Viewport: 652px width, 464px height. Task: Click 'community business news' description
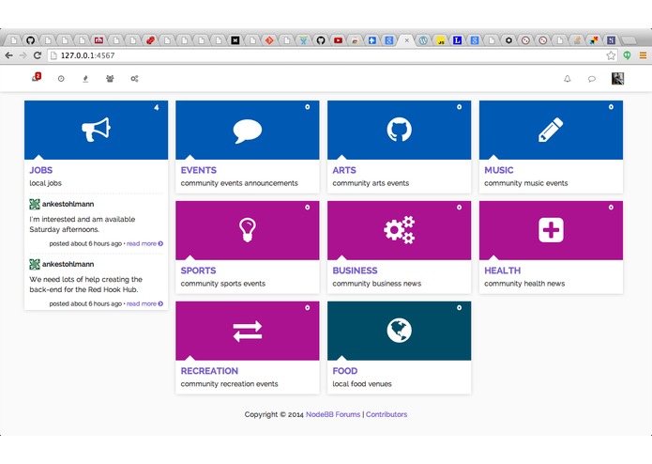(377, 284)
